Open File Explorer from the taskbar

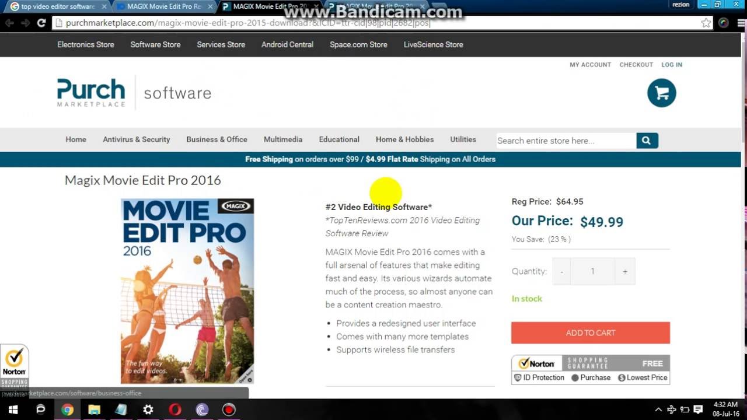tap(94, 409)
